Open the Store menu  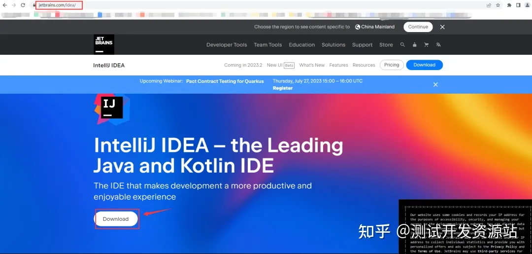tap(386, 45)
